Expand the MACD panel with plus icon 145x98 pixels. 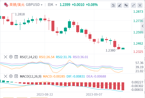[x=16, y=76]
